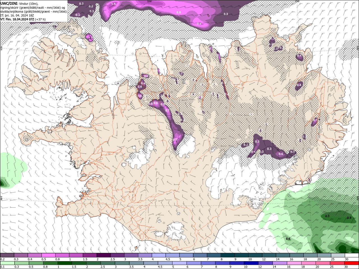
Task: Click deep blue rain swatch between 10 and 12
Action: 251,263
